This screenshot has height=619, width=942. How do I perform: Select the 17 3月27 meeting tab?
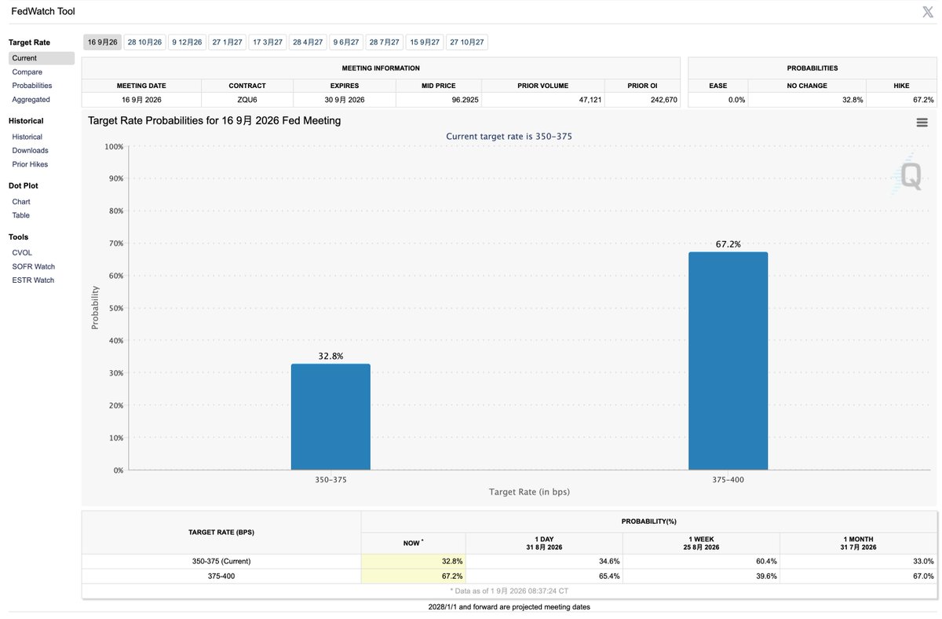click(267, 42)
